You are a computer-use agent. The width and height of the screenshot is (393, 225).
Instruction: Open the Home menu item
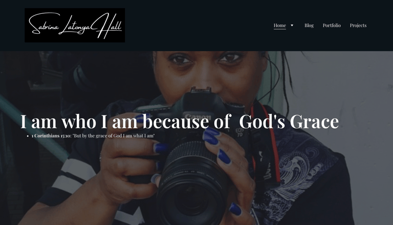click(x=280, y=25)
